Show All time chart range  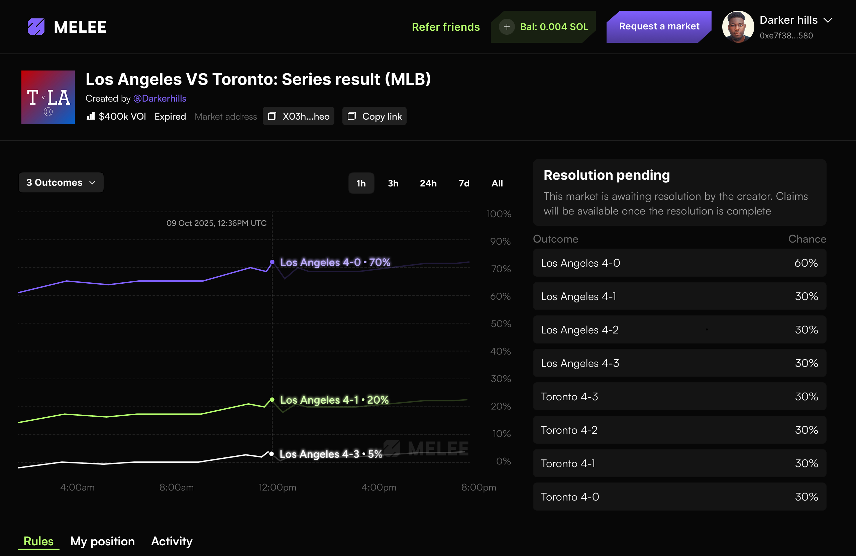(x=497, y=183)
